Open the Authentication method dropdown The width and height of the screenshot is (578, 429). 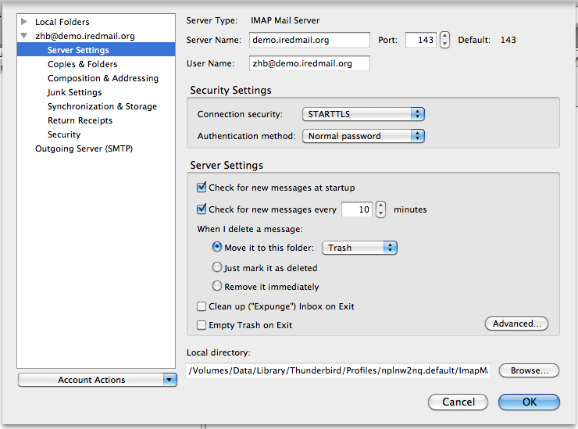(363, 136)
